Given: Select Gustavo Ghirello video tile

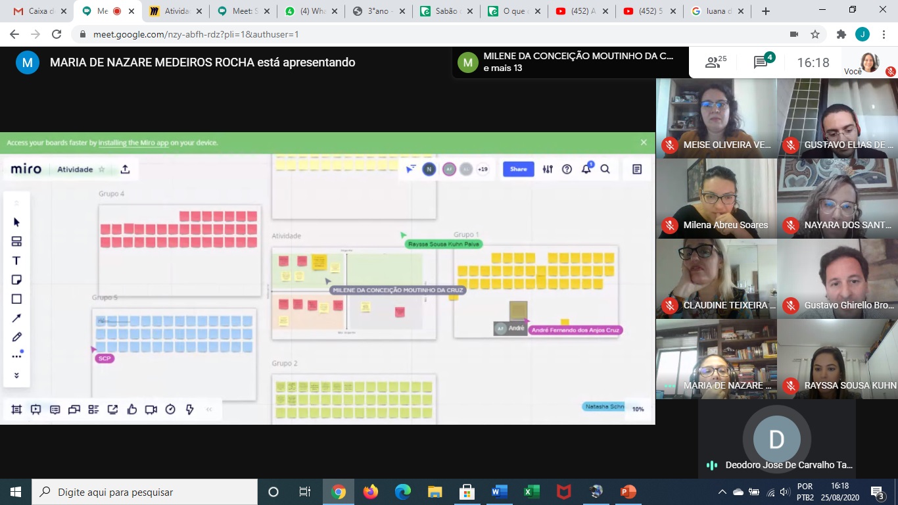Looking at the screenshot, I should pos(838,278).
